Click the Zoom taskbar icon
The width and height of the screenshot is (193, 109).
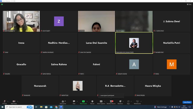coord(61,107)
